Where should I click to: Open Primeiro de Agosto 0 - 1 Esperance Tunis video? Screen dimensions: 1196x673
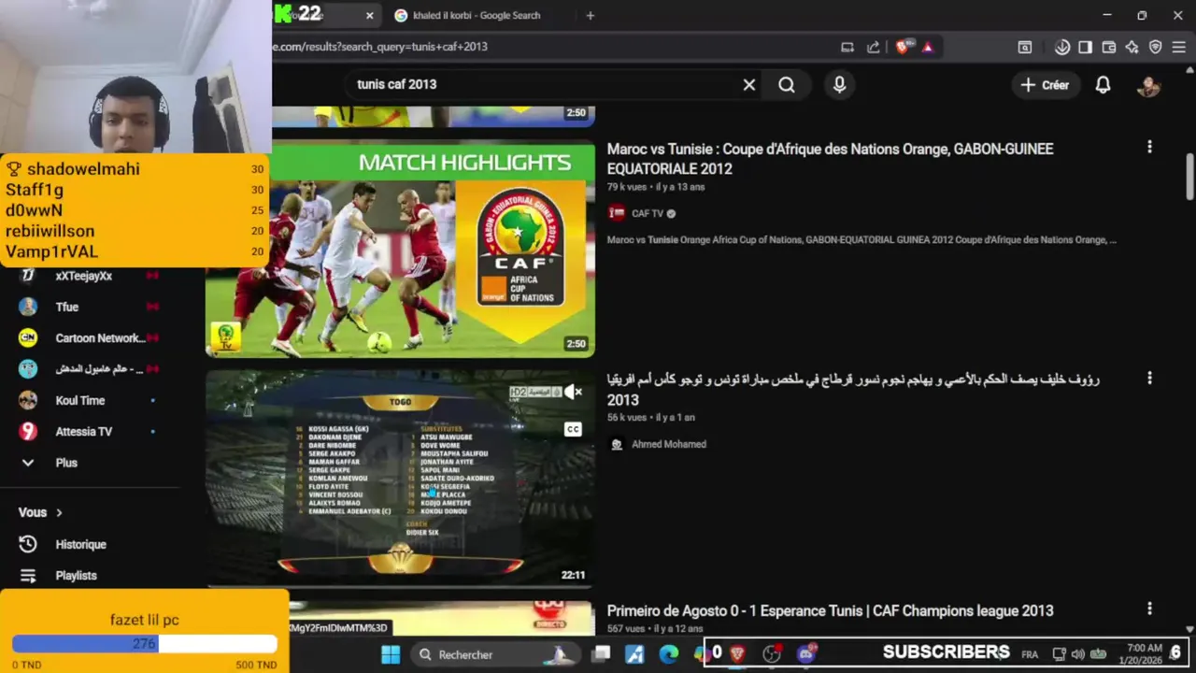830,610
